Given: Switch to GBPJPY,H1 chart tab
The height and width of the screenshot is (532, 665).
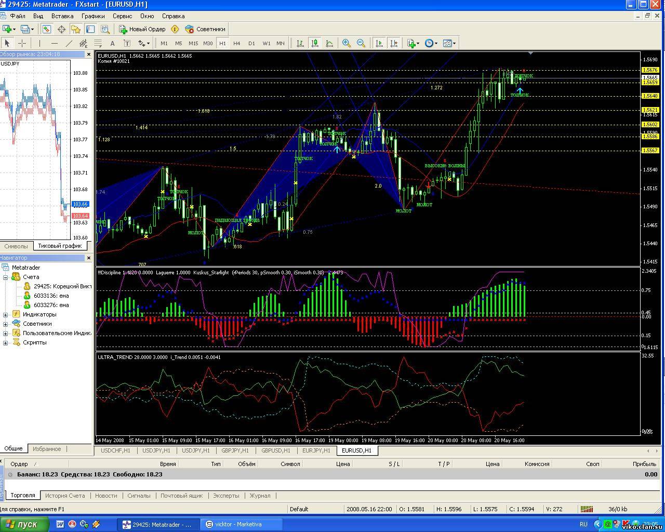Looking at the screenshot, I should click(x=235, y=450).
